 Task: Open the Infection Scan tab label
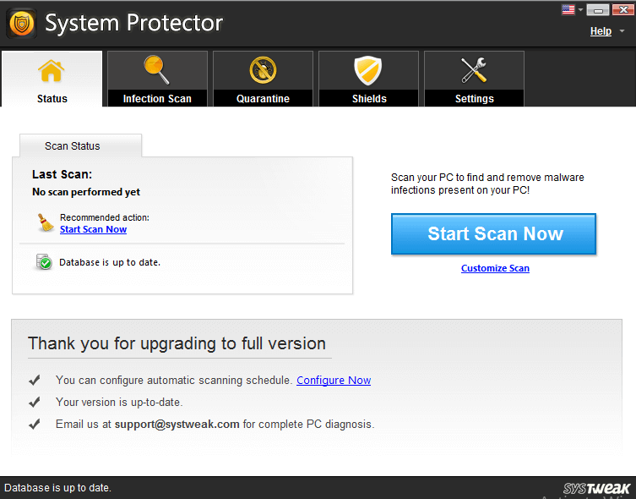tap(157, 99)
